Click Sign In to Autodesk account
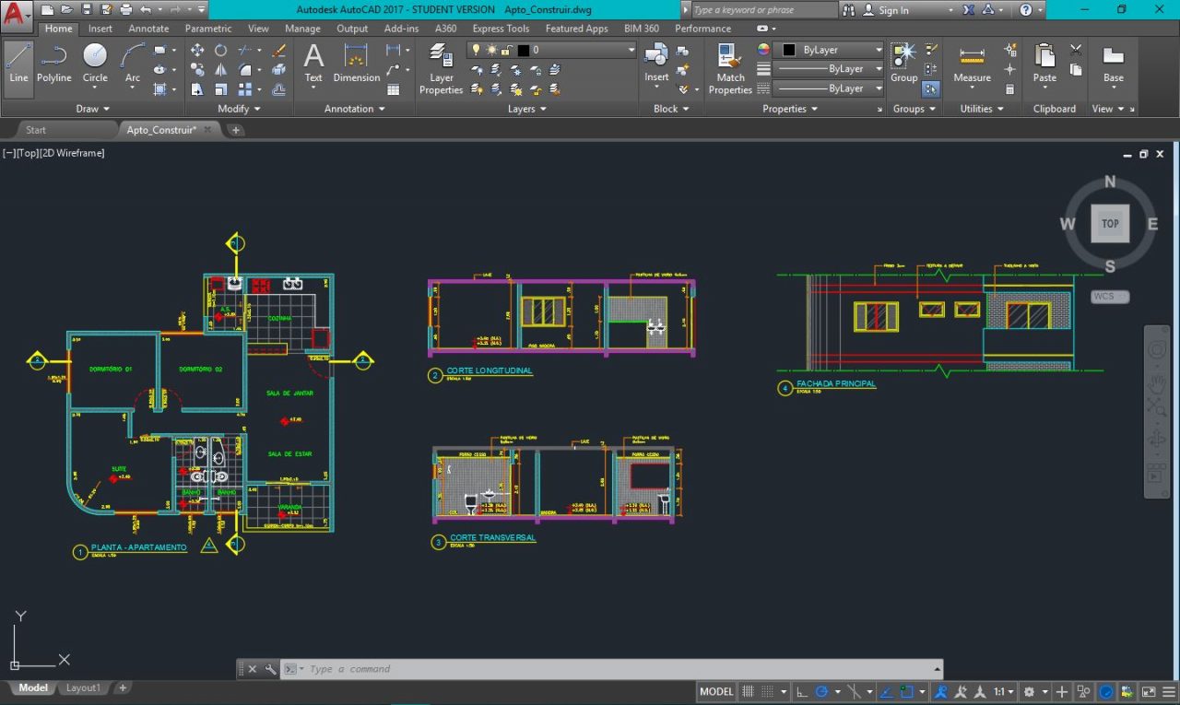1180x705 pixels. coord(892,10)
